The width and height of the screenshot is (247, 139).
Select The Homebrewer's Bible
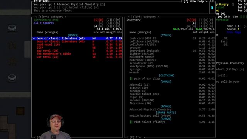[x=77, y=54]
